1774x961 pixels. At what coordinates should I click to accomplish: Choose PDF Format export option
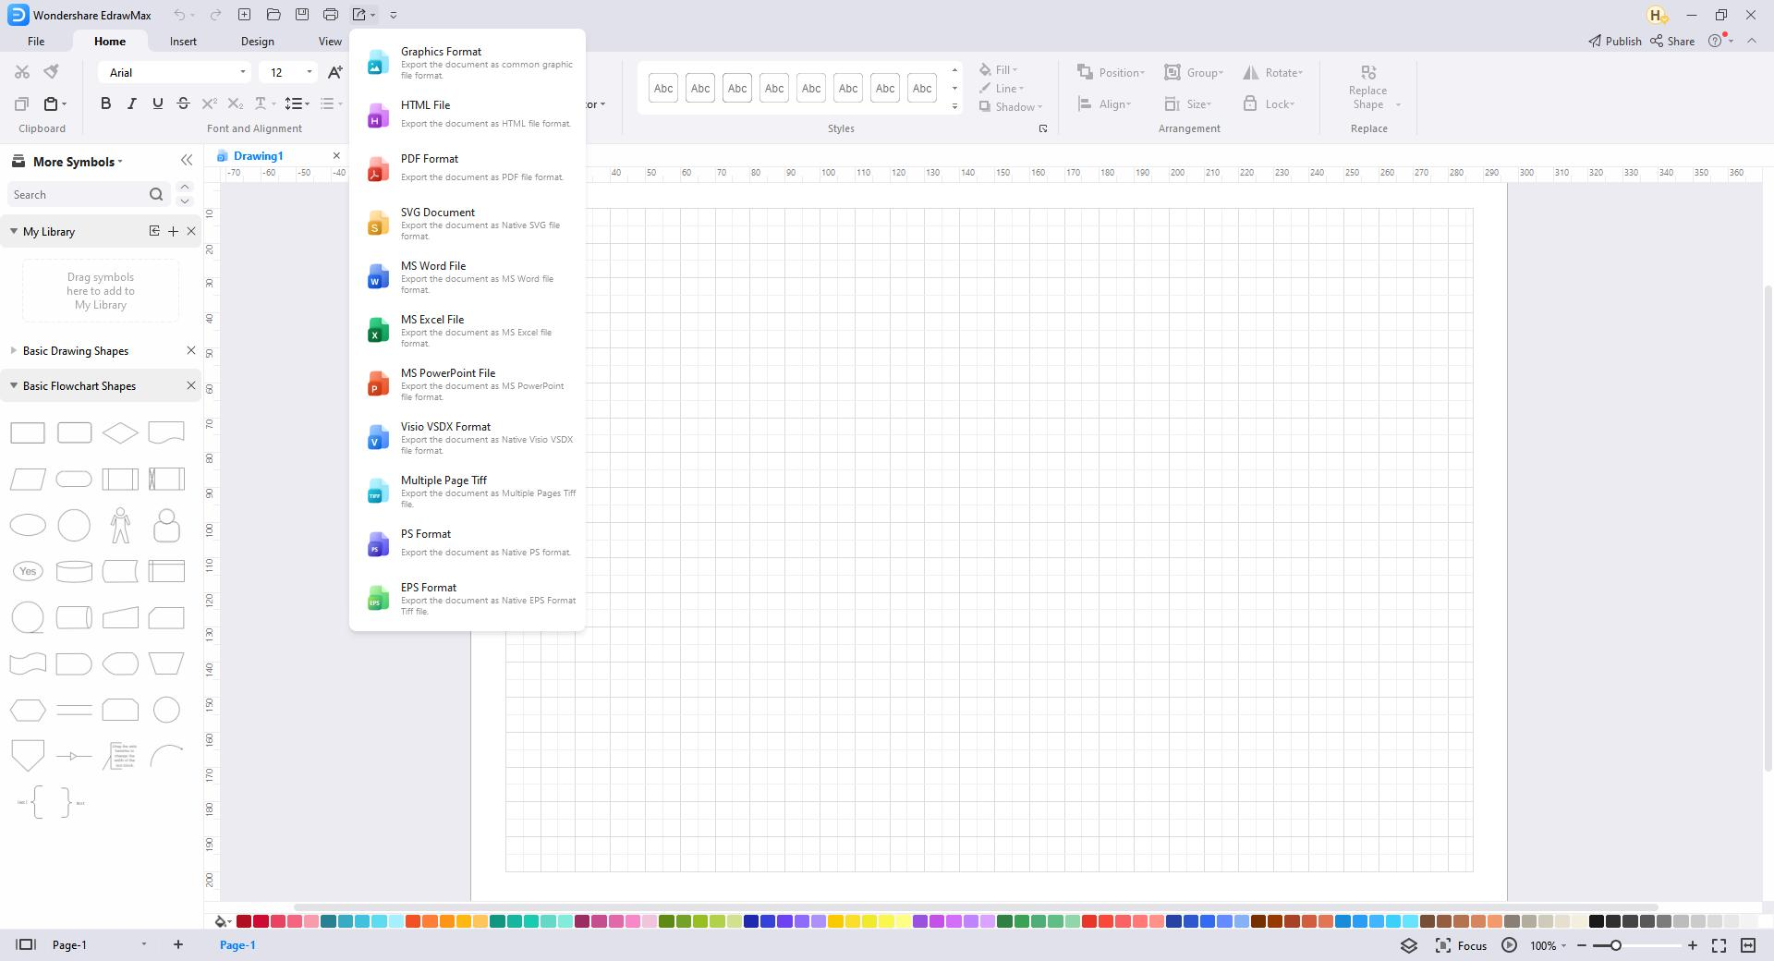click(468, 169)
